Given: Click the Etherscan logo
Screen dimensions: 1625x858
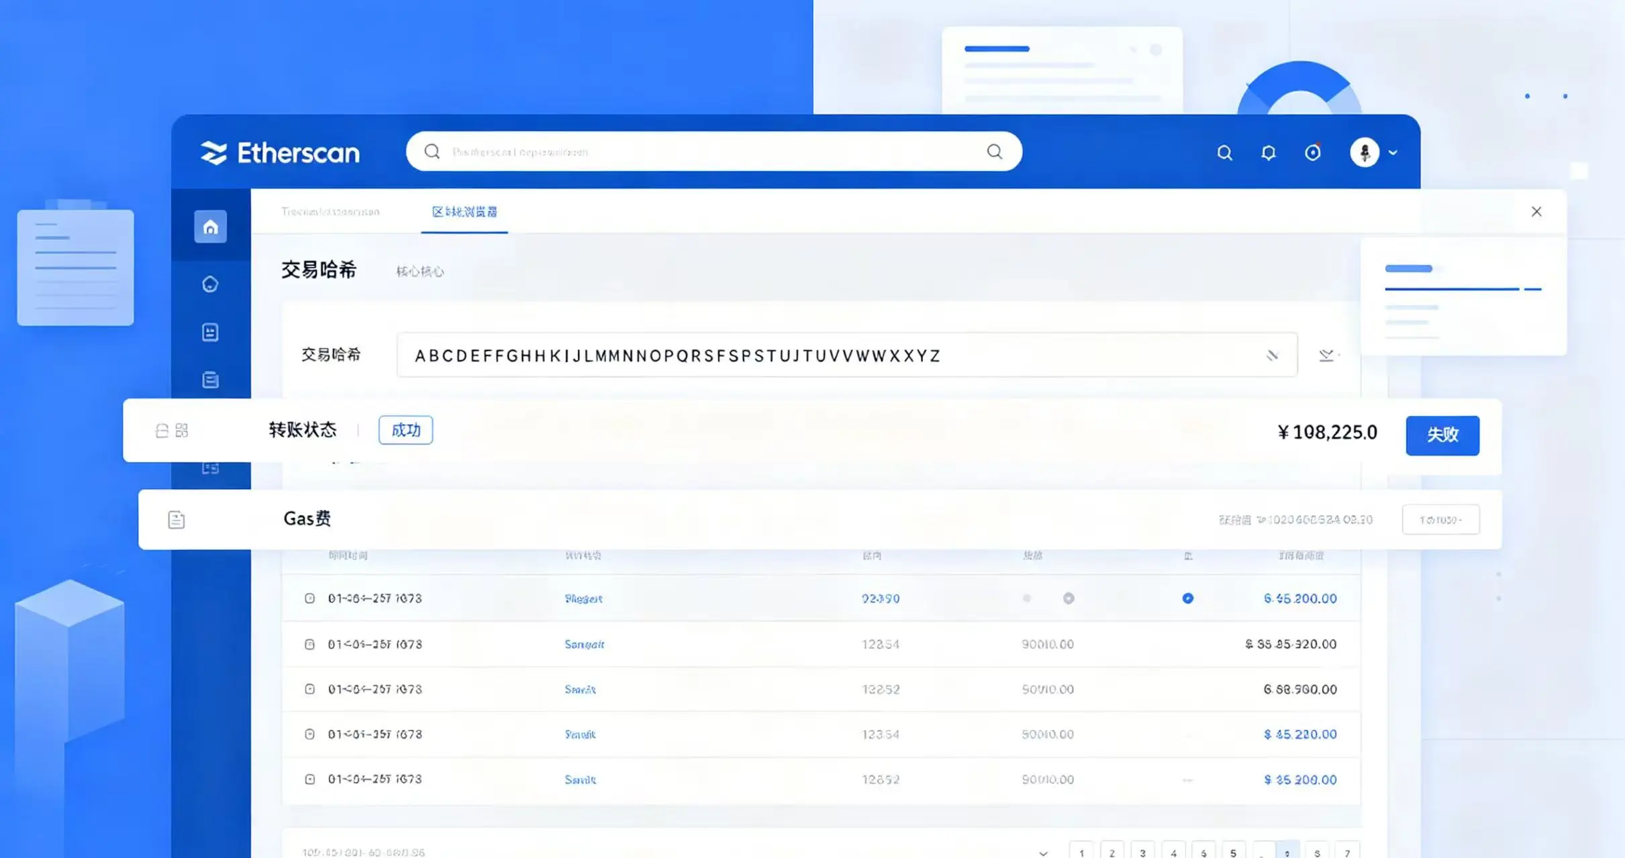Looking at the screenshot, I should coord(280,153).
